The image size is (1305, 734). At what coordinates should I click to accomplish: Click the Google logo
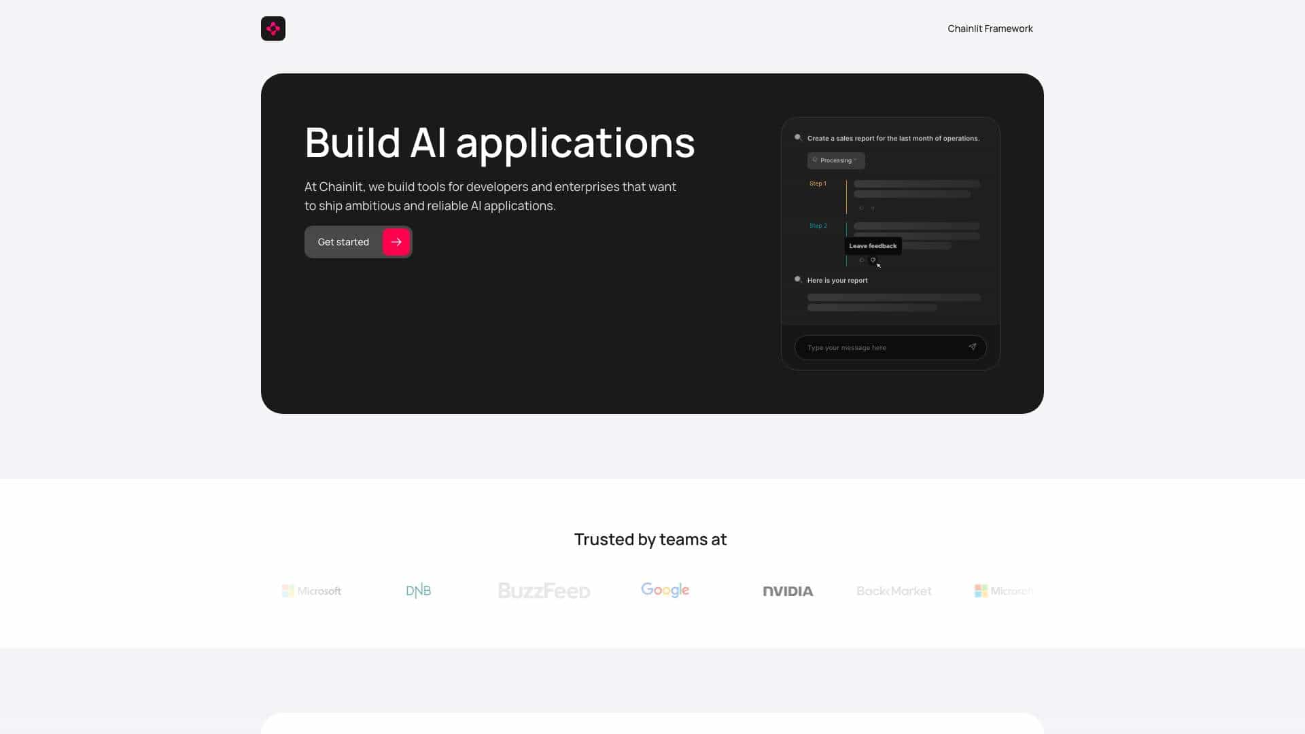[665, 590]
